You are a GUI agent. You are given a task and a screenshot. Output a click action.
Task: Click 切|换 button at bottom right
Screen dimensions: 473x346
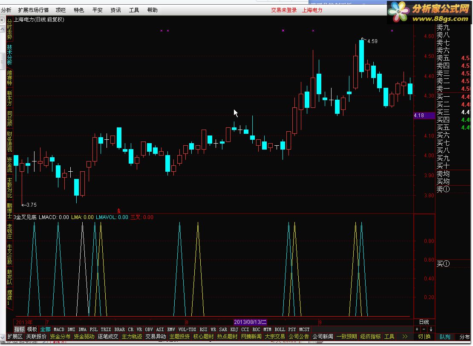coord(424,337)
